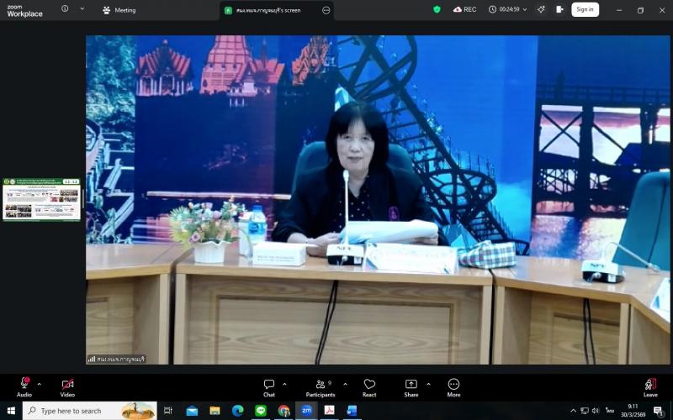Switch to Zoom in the taskbar

pos(306,411)
